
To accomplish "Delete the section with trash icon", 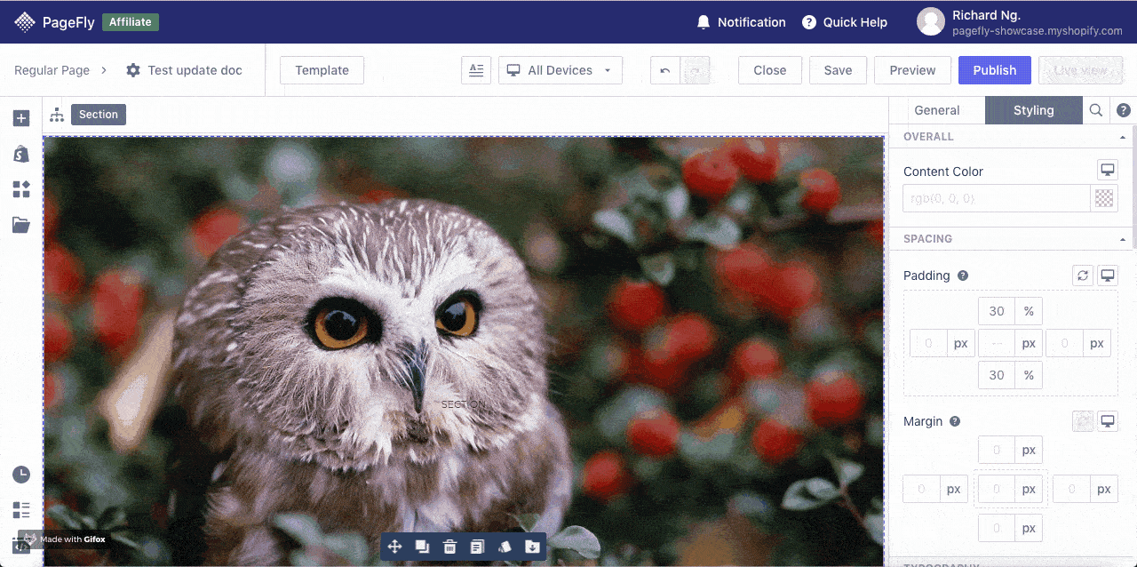I will [449, 547].
